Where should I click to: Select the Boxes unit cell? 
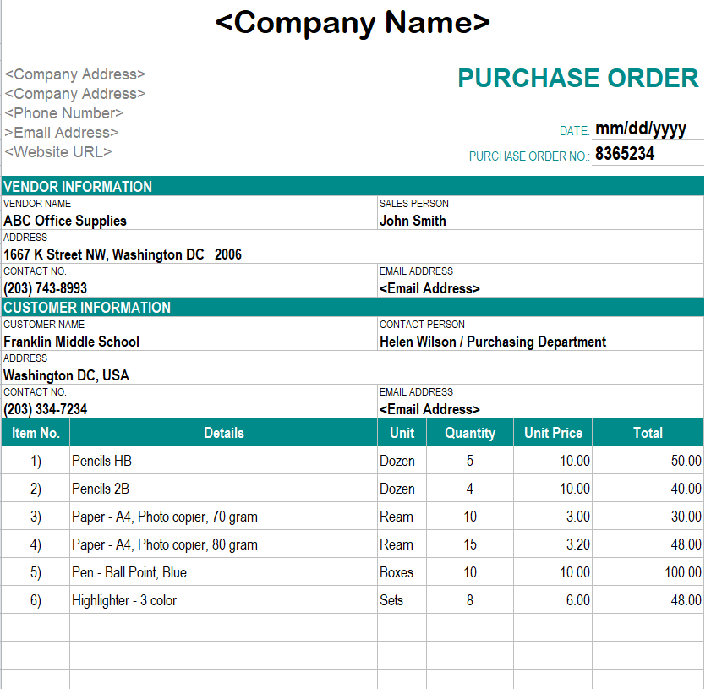402,572
